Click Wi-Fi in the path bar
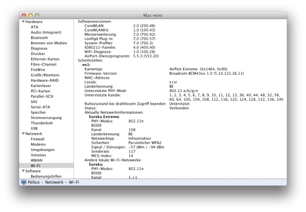Viewport: 306px width, 212px height. click(74, 182)
